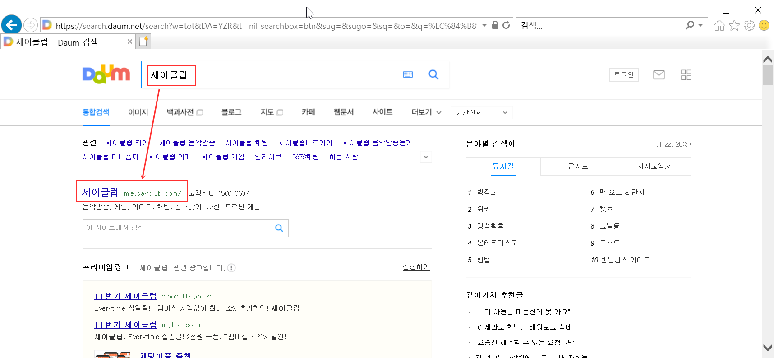Close the 세이클럽 – Daum 검색 tab
The height and width of the screenshot is (358, 774).
tap(130, 41)
